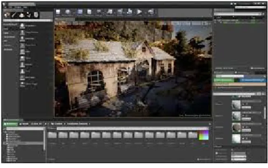Open the Edit menu
268x168 pixels.
[11, 7]
